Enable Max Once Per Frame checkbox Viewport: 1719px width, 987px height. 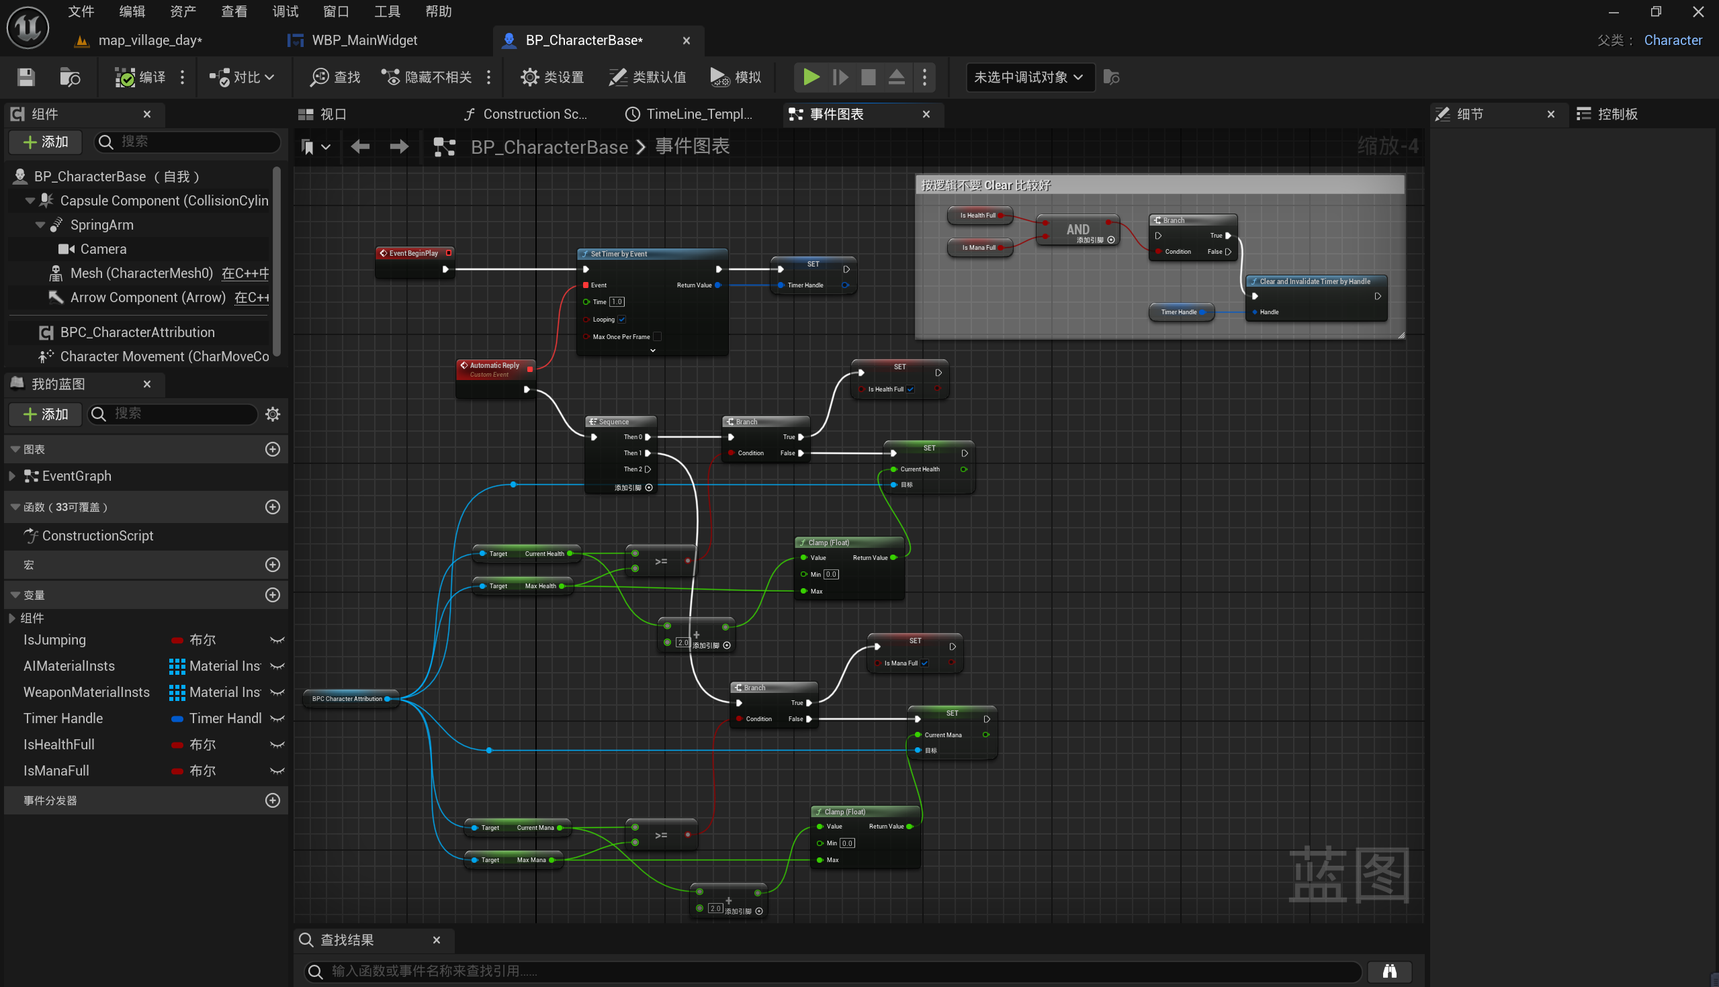click(x=656, y=336)
